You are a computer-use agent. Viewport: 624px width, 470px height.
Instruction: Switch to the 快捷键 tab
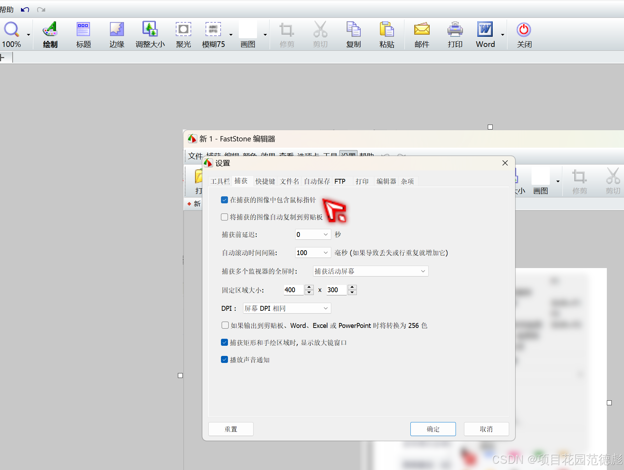pos(265,181)
